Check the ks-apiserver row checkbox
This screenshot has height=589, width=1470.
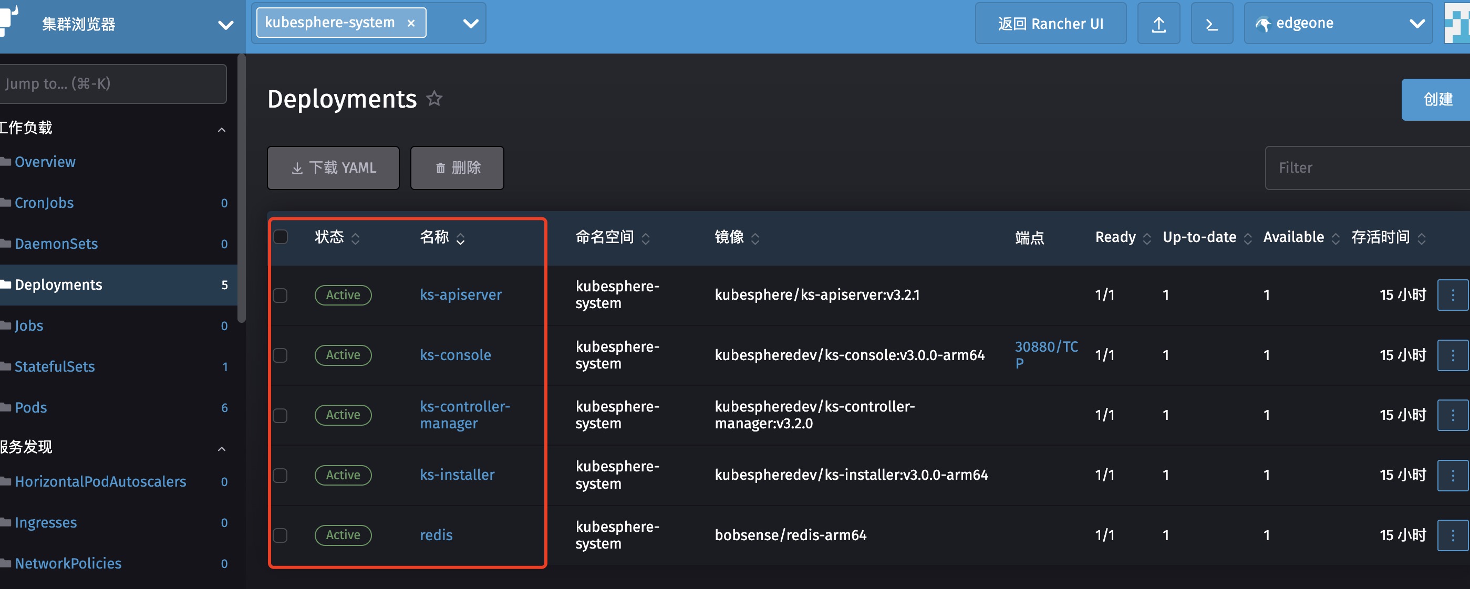pyautogui.click(x=280, y=296)
